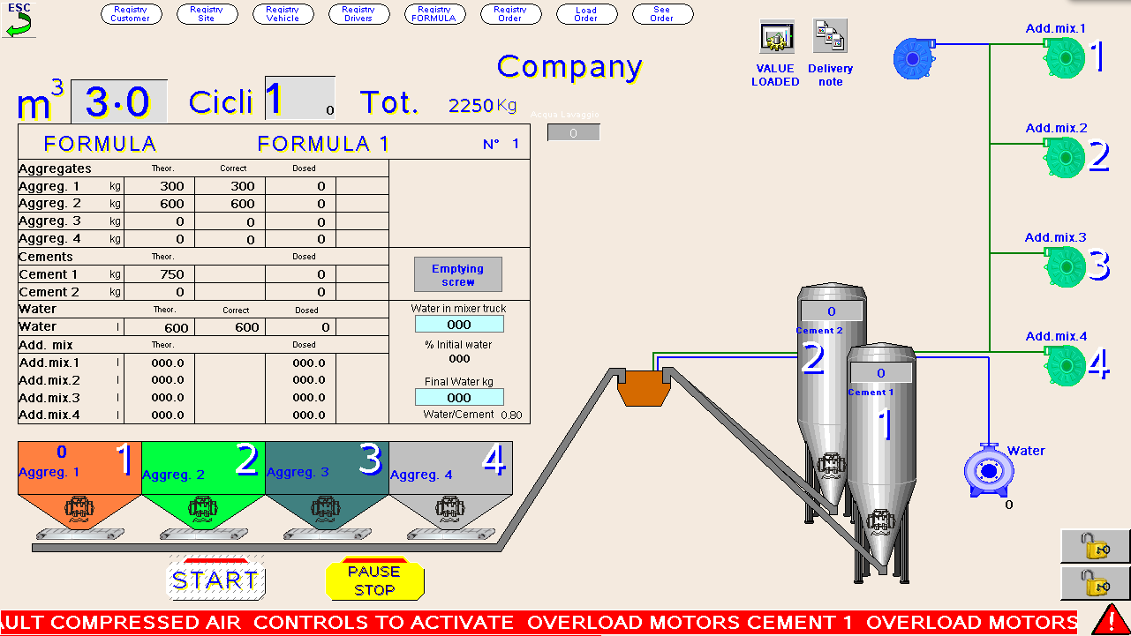The height and width of the screenshot is (636, 1131).
Task: Click the Cement 1 silo motor icon
Action: (880, 522)
